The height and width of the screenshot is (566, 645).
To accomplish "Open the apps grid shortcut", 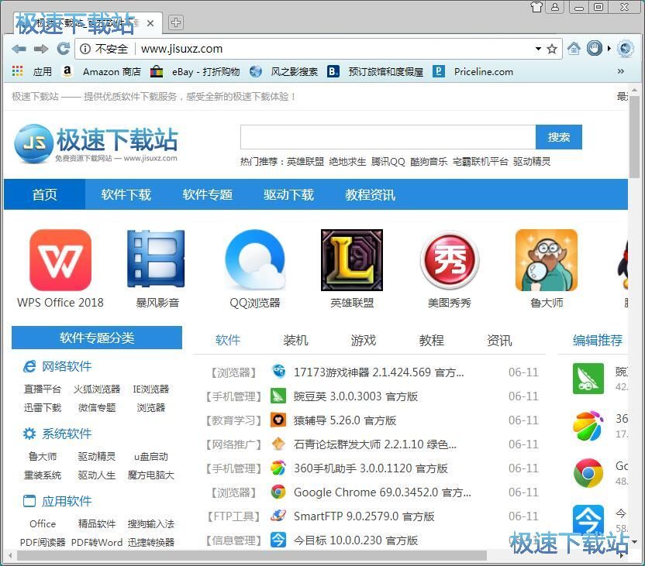I will [x=17, y=71].
